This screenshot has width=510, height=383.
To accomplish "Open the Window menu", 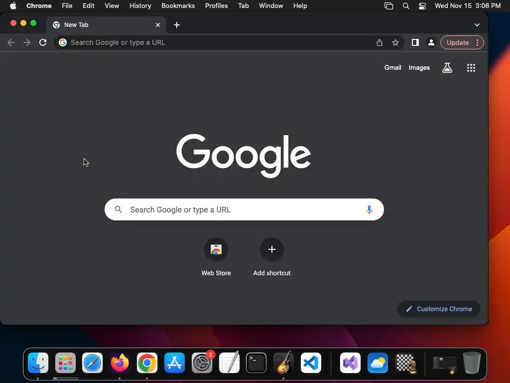I will coord(271,5).
